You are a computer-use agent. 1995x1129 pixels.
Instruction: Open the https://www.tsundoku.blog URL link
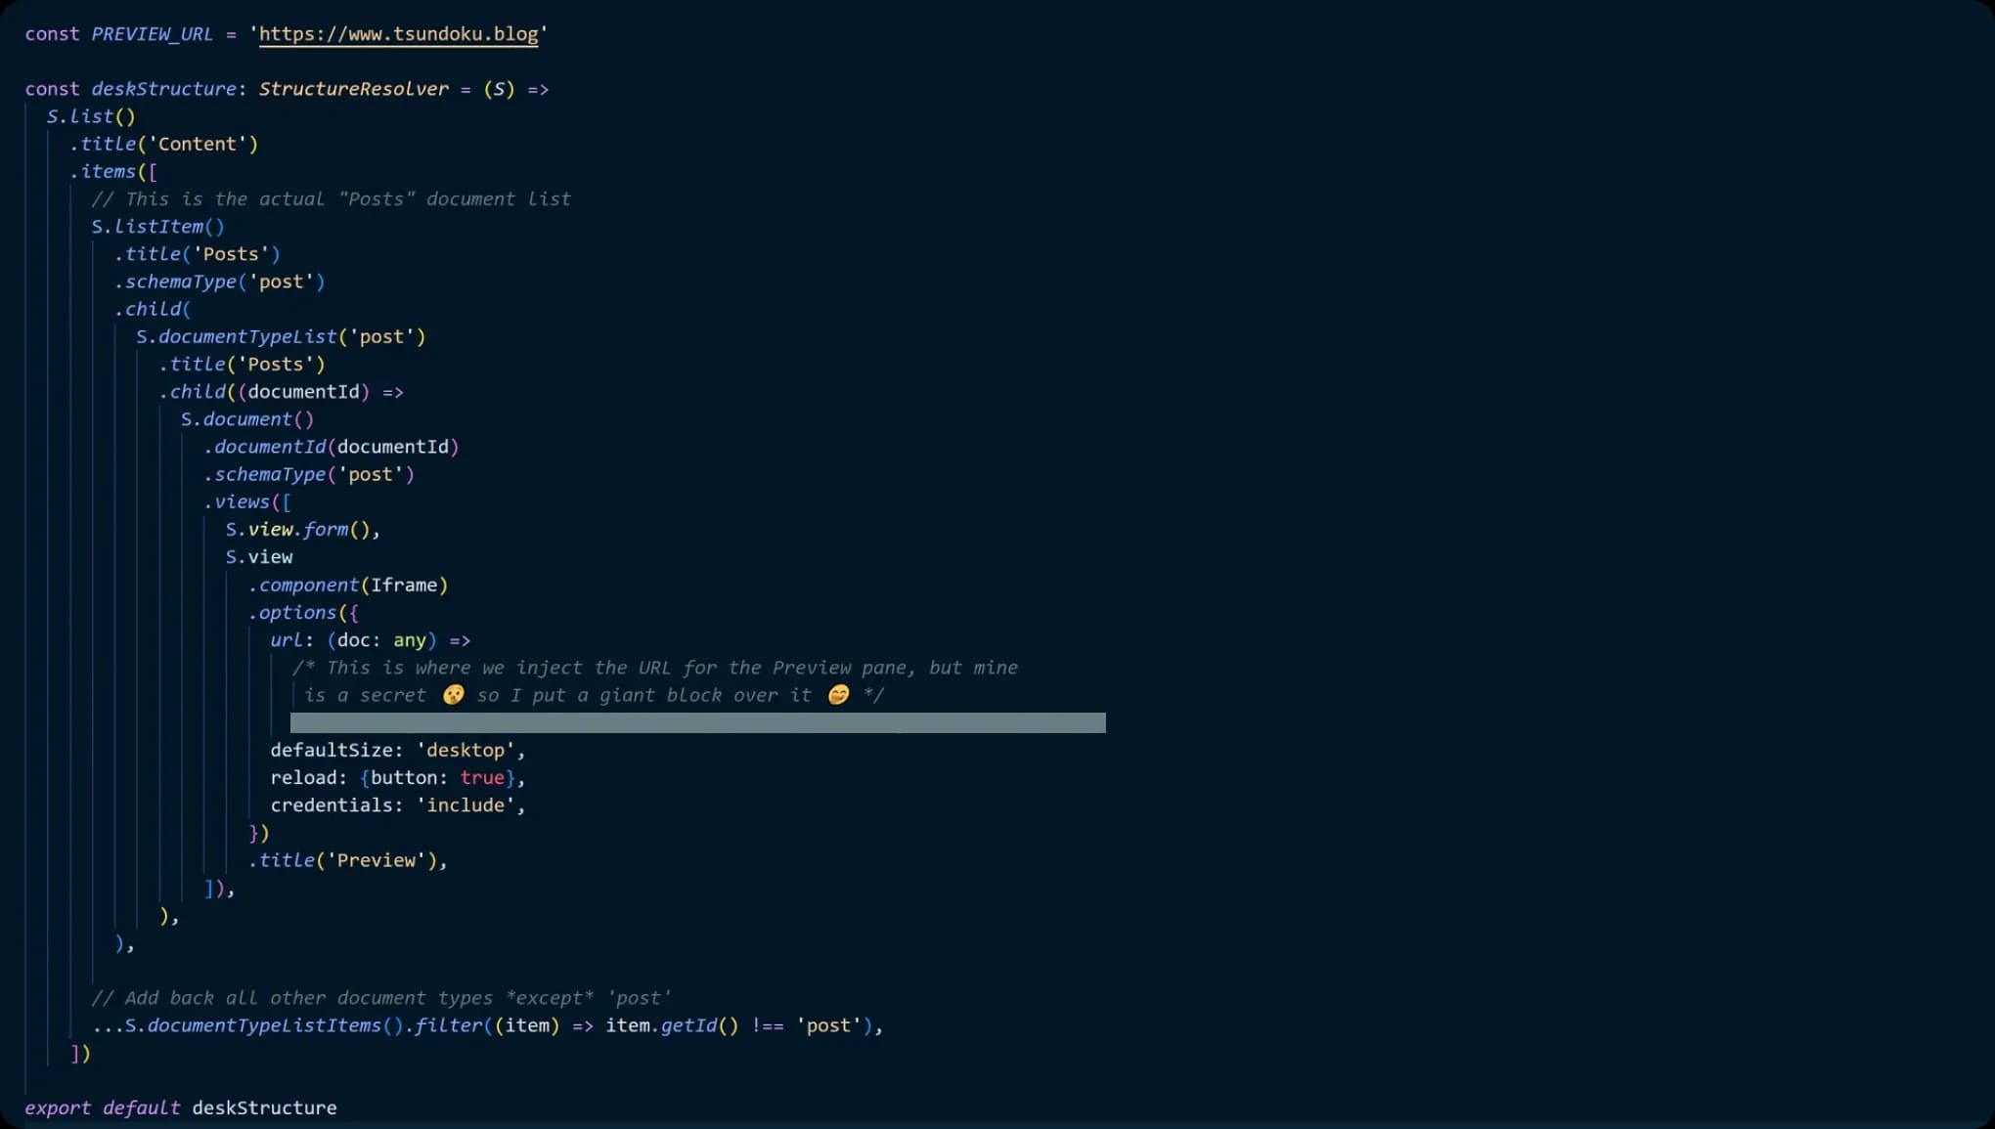click(x=398, y=34)
